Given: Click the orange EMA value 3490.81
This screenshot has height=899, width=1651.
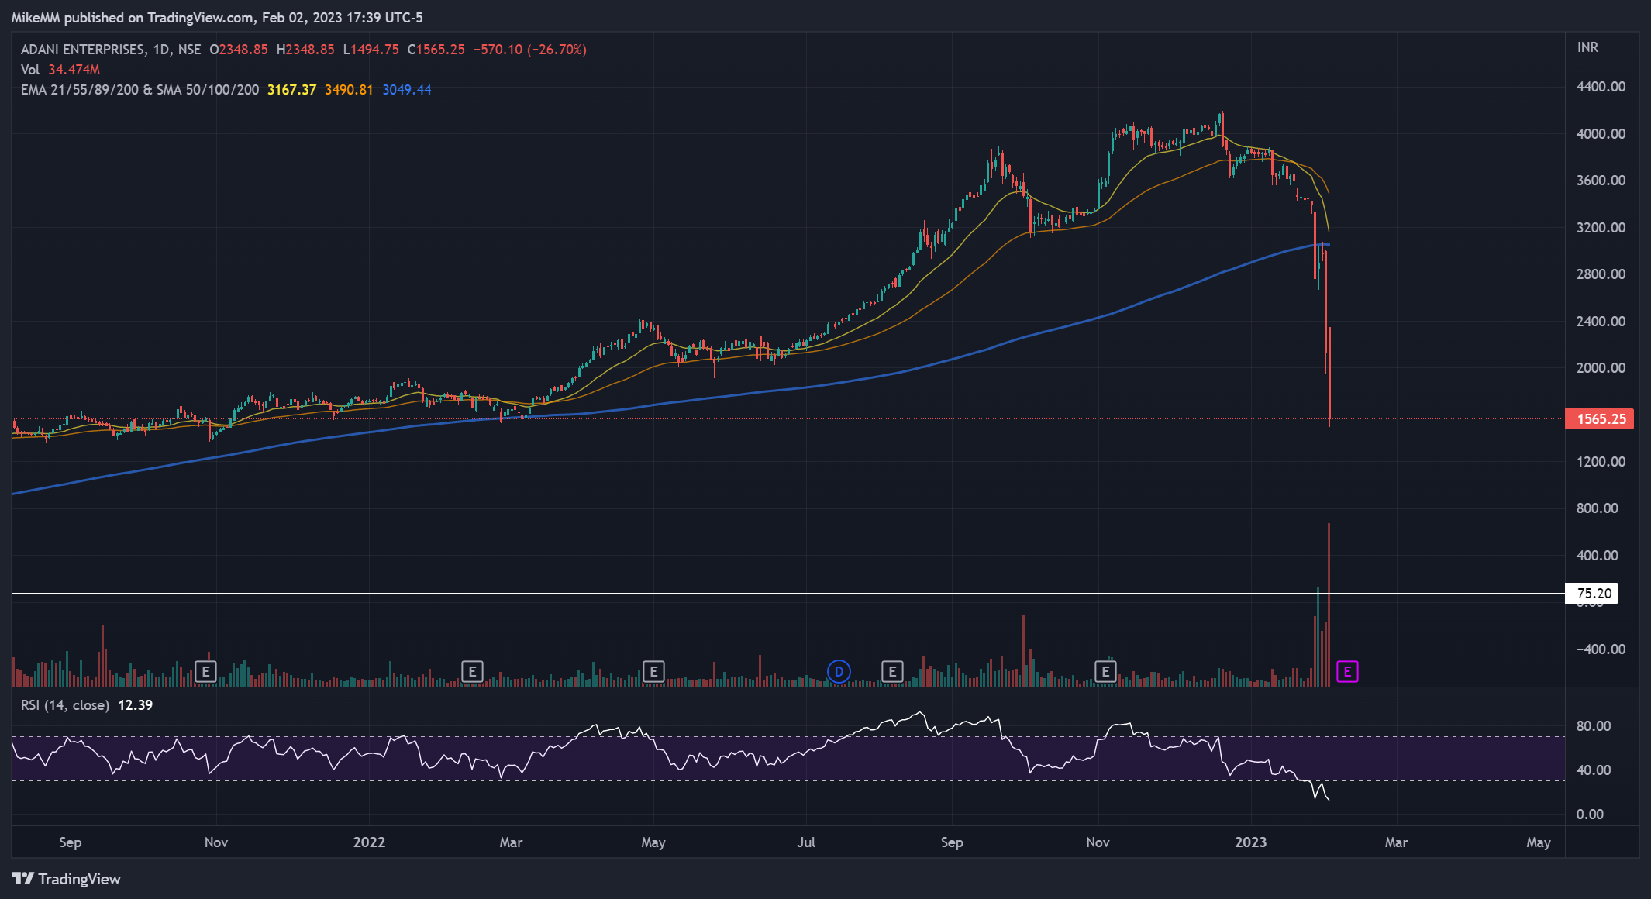Looking at the screenshot, I should click(349, 90).
